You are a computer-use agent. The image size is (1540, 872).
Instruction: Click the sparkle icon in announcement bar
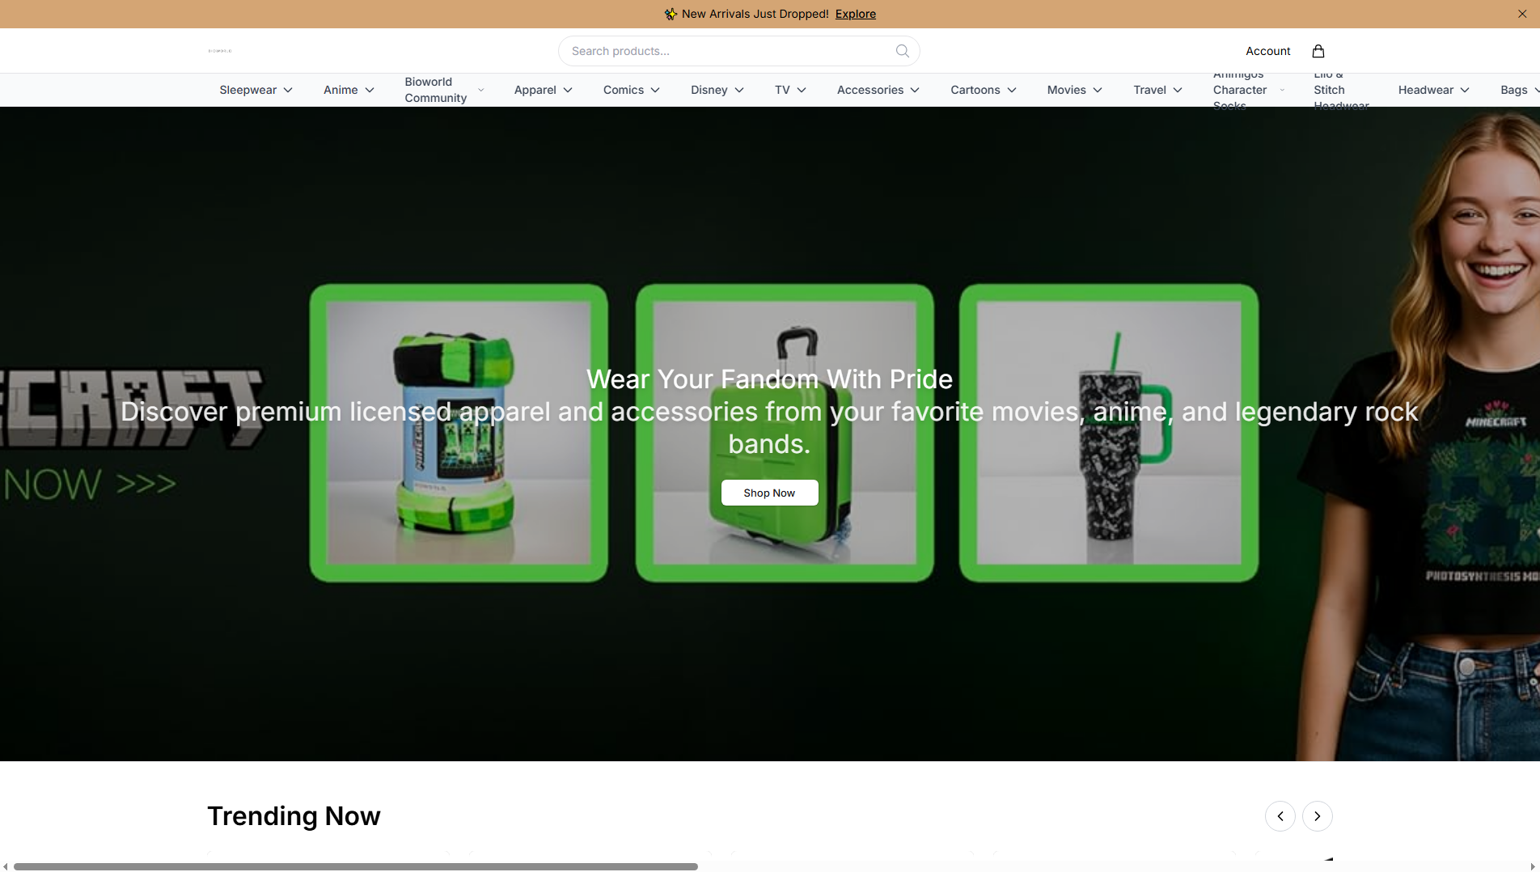pos(671,14)
